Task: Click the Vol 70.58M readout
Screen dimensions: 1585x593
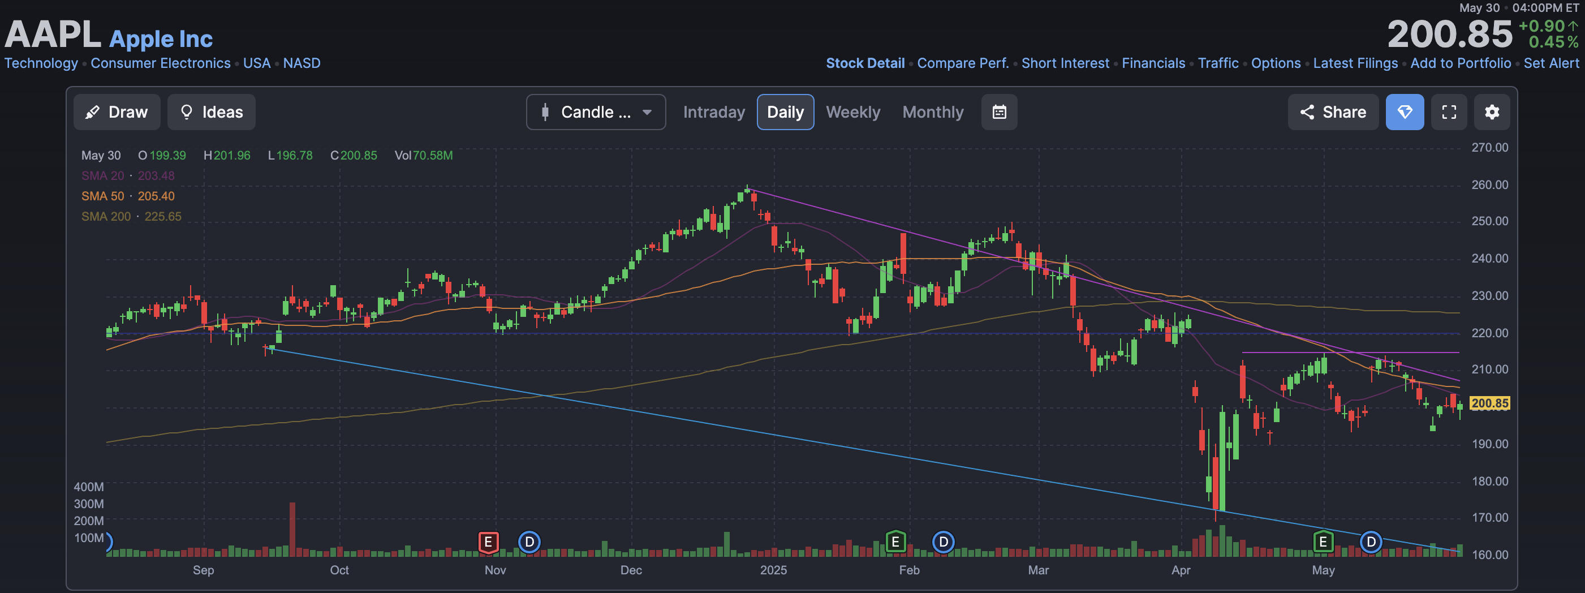Action: [423, 155]
